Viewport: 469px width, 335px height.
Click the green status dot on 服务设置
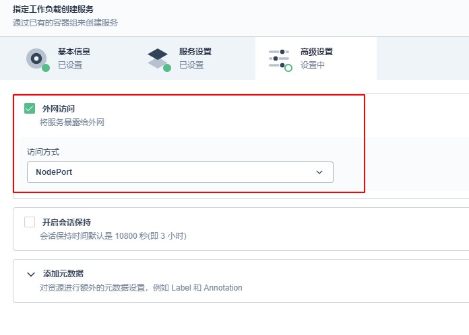tap(167, 68)
